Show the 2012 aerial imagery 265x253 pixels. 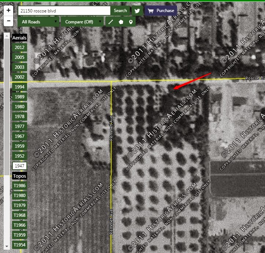(x=19, y=48)
